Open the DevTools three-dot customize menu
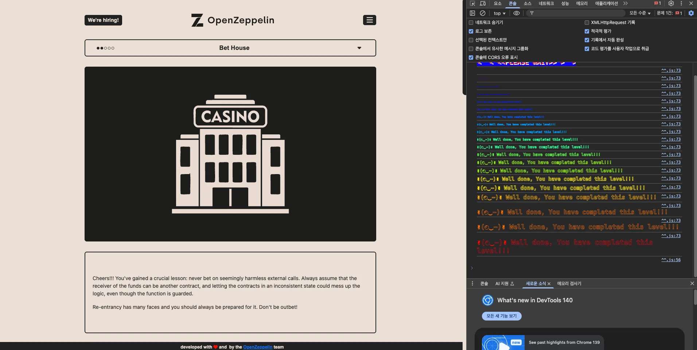The height and width of the screenshot is (350, 697). (681, 3)
